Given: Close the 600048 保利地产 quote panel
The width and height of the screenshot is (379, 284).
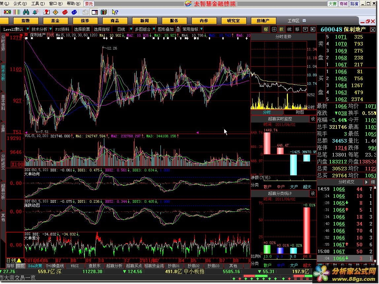Looking at the screenshot, I should click(x=373, y=29).
